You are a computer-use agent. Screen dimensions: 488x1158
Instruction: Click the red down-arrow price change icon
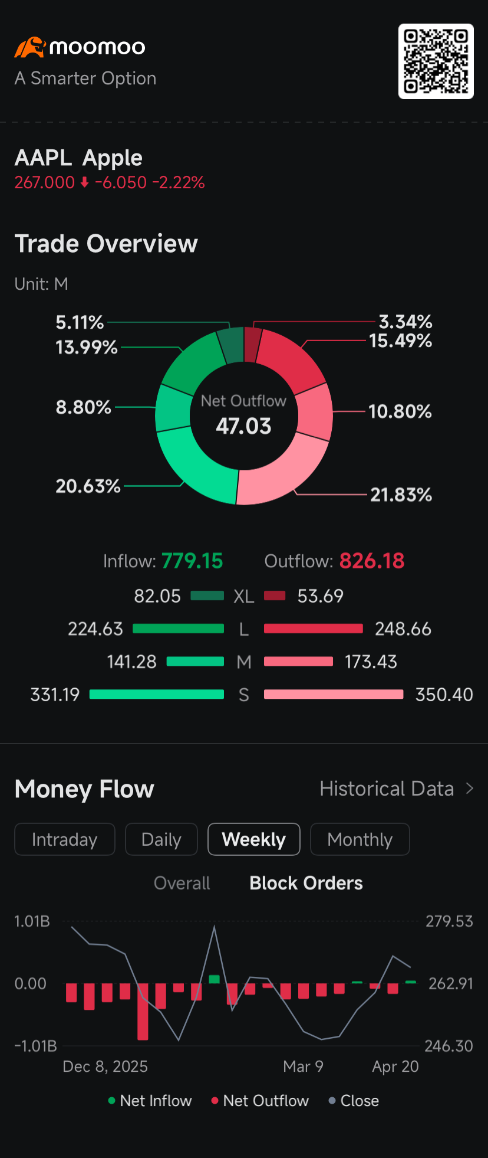[84, 182]
